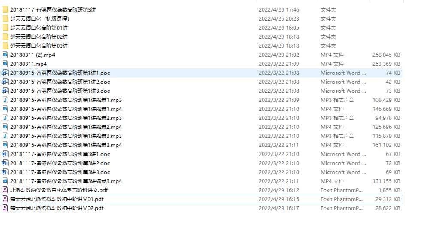Image resolution: width=433 pixels, height=247 pixels.
Task: Click the 2022/4/29 16:12 modified date
Action: [x=279, y=190]
